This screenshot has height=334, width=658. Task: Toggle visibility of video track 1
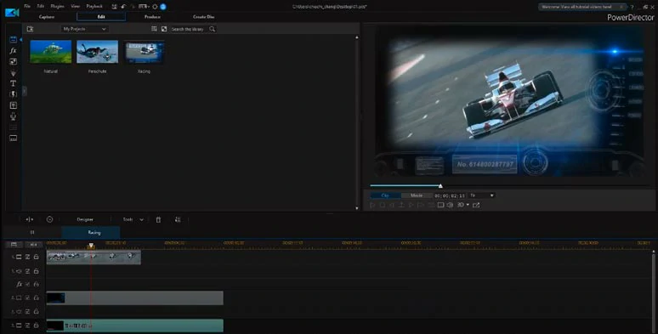(28, 257)
